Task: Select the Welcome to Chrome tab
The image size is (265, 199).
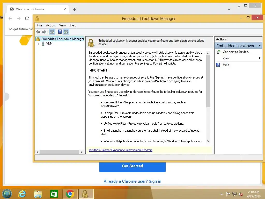Action: [38, 9]
